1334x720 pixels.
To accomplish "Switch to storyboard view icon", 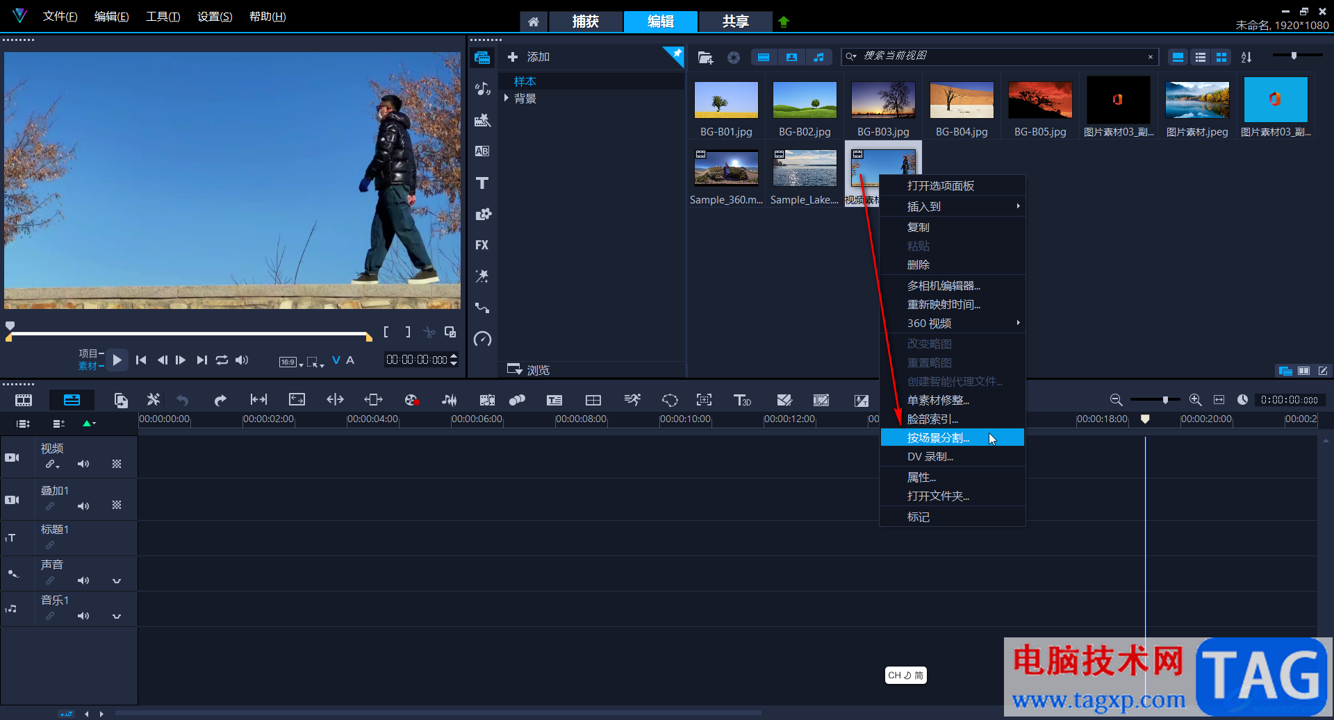I will point(24,400).
